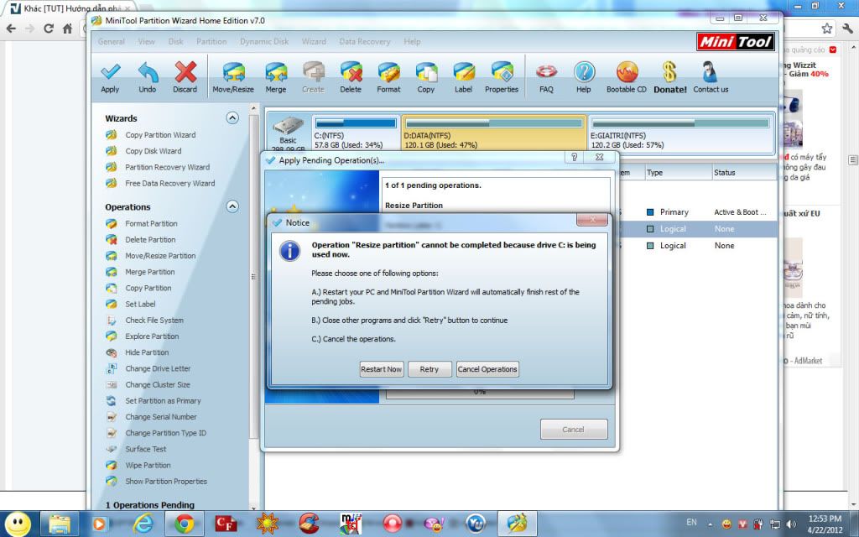Click Change Serial Number operation

click(x=160, y=416)
